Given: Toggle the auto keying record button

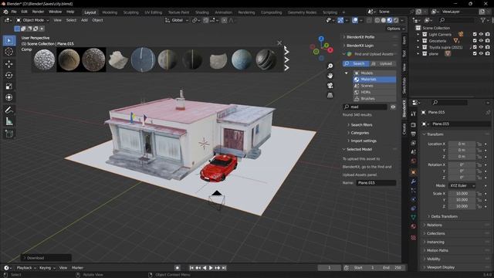Looking at the screenshot, I should [x=178, y=268].
